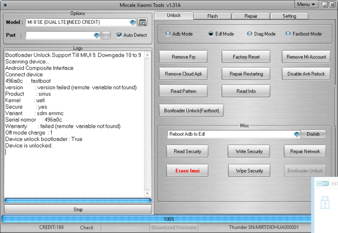This screenshot has height=233, width=338.
Task: Click the 'Product : sirius' log line
Action: point(28,94)
